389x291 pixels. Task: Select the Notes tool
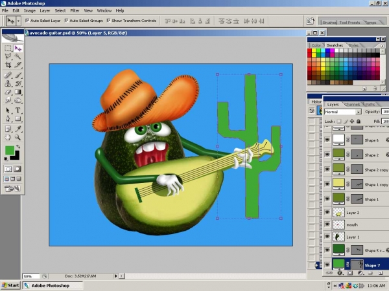(x=8, y=129)
